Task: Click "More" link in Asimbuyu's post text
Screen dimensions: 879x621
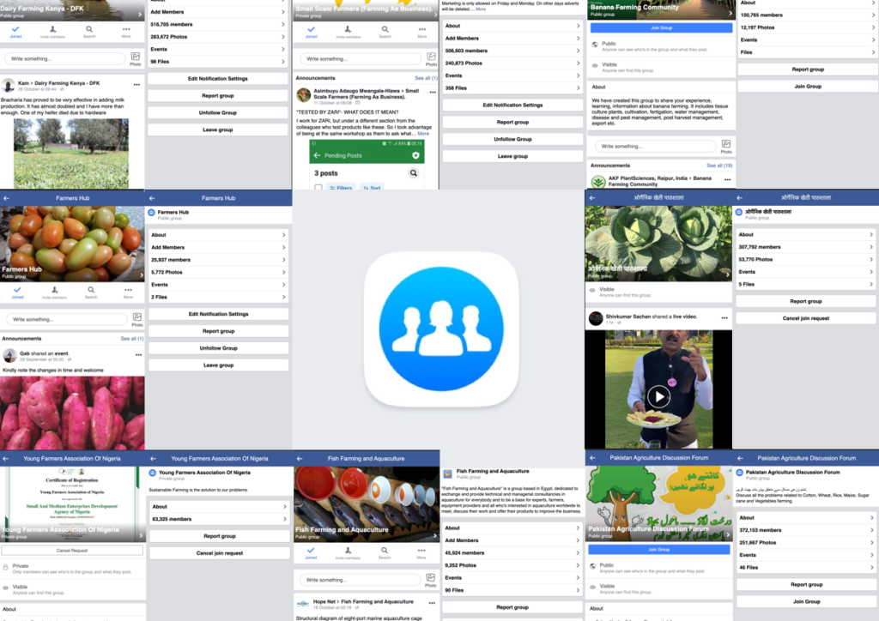Action: 423,134
